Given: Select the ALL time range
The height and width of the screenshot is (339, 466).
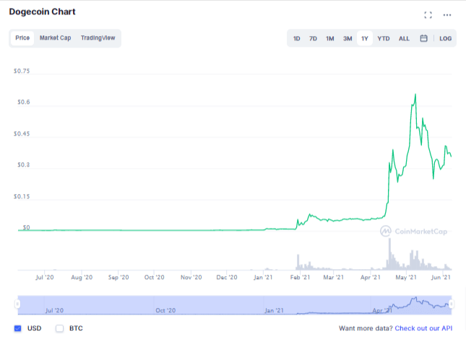Looking at the screenshot, I should (x=404, y=38).
